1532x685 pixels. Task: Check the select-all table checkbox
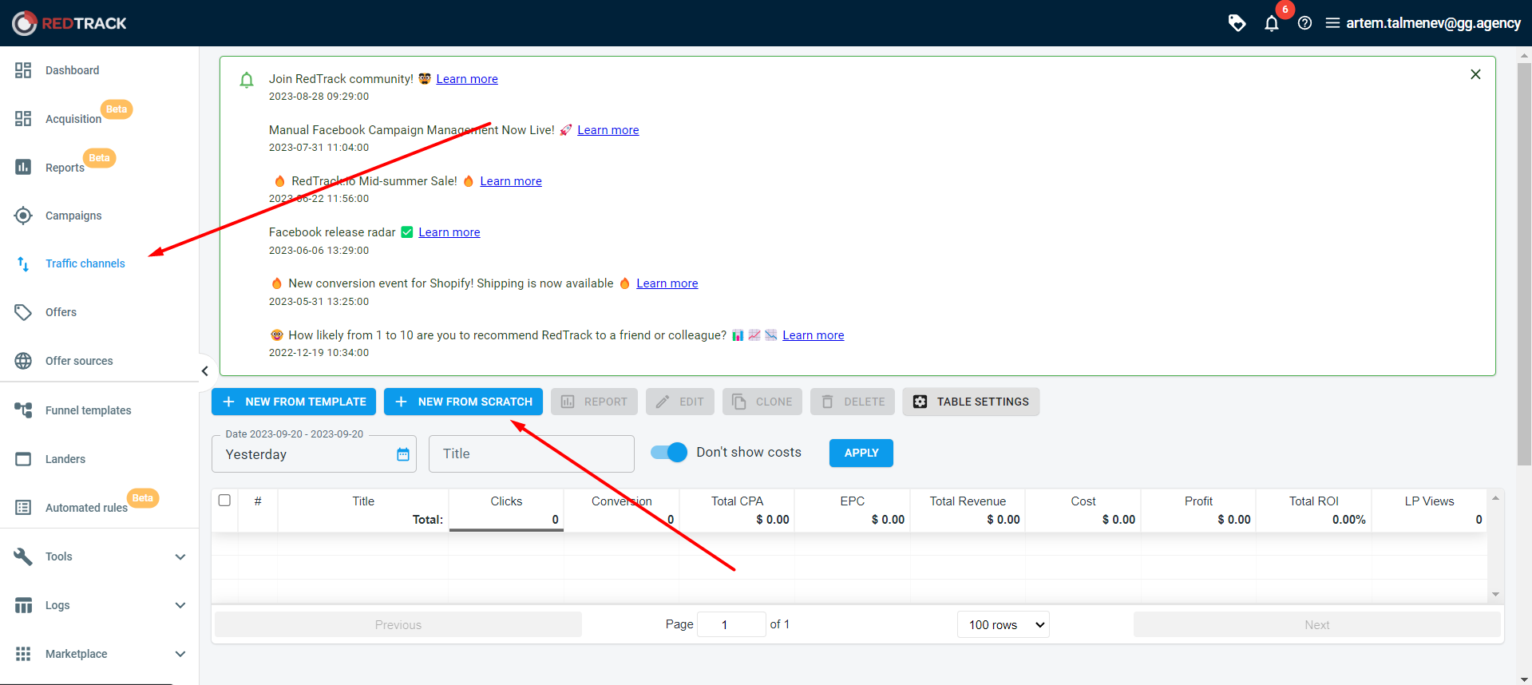pyautogui.click(x=224, y=501)
